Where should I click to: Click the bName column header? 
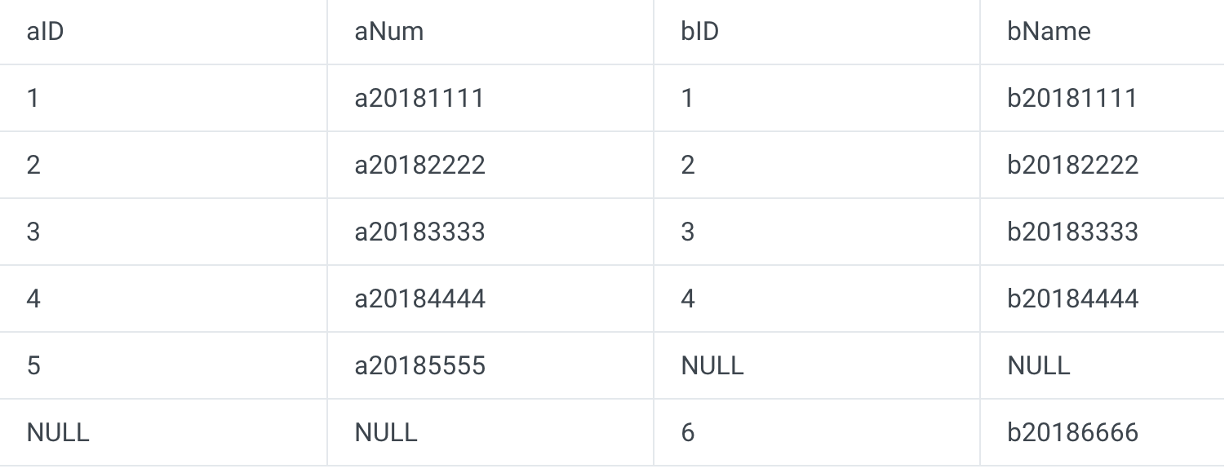coord(1049,32)
